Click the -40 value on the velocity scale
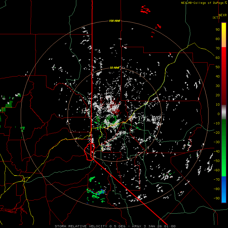 click(x=217, y=151)
